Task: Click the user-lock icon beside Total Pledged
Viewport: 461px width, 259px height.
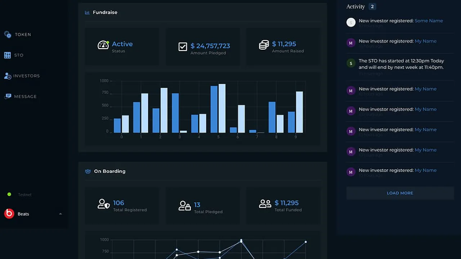Action: point(184,205)
